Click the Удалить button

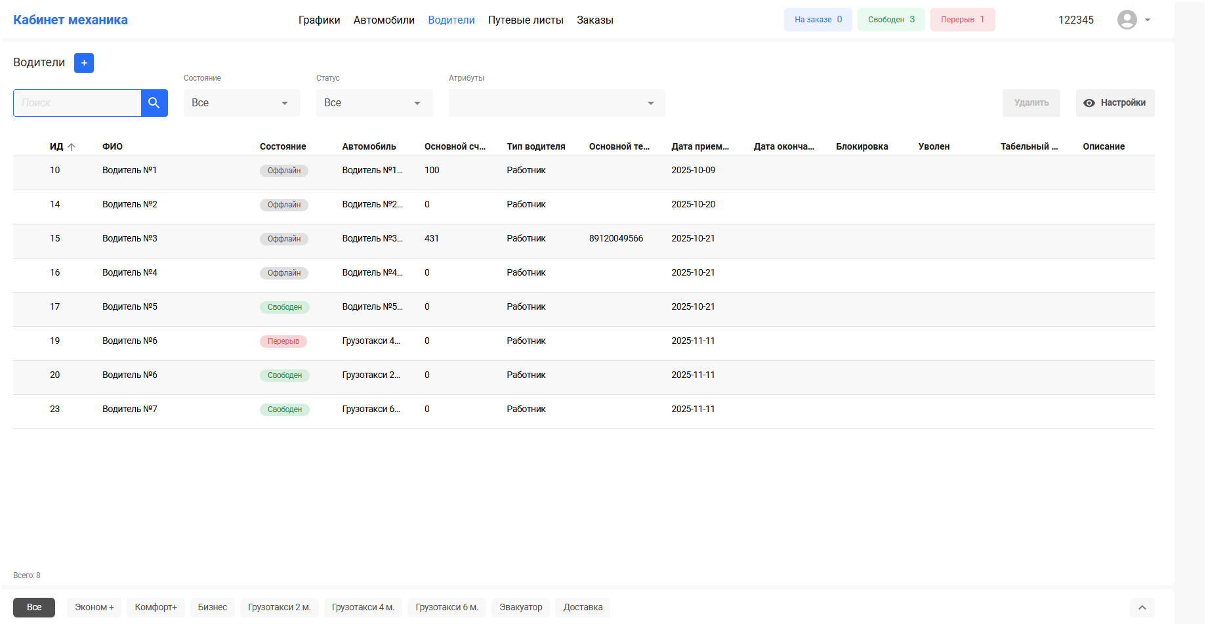tap(1031, 103)
